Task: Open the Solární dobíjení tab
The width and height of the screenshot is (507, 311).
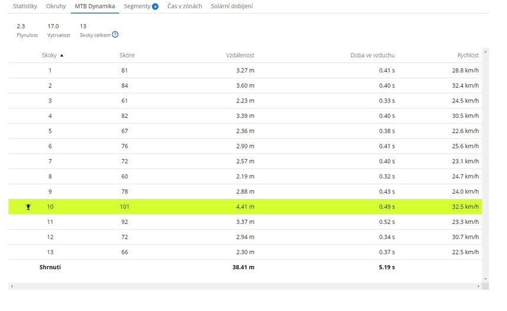Action: (232, 6)
